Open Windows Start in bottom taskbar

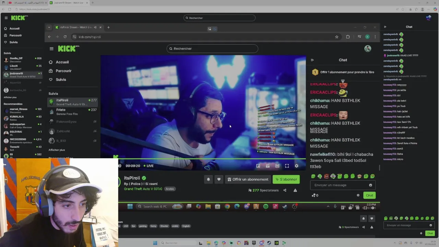click(x=155, y=243)
